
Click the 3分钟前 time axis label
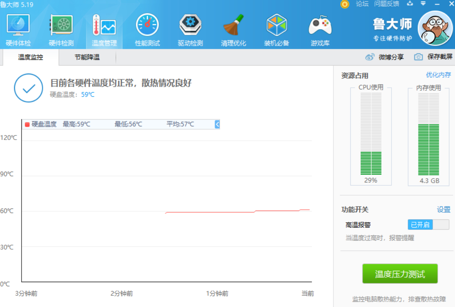click(x=27, y=293)
